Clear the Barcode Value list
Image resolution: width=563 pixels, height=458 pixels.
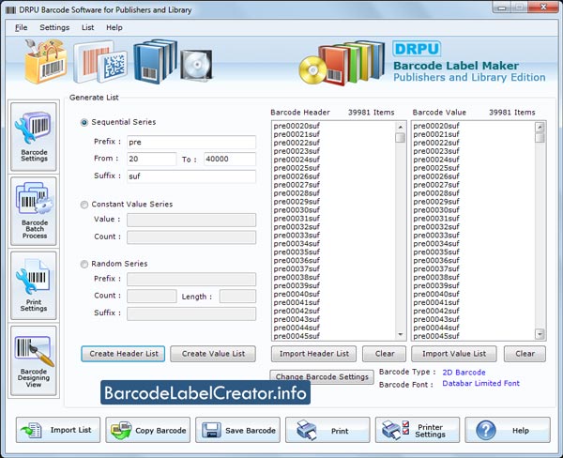click(525, 354)
